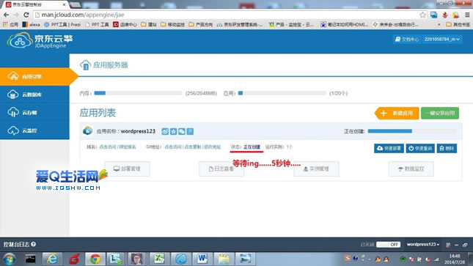Click the first share icon beside wordpress123

click(165, 131)
